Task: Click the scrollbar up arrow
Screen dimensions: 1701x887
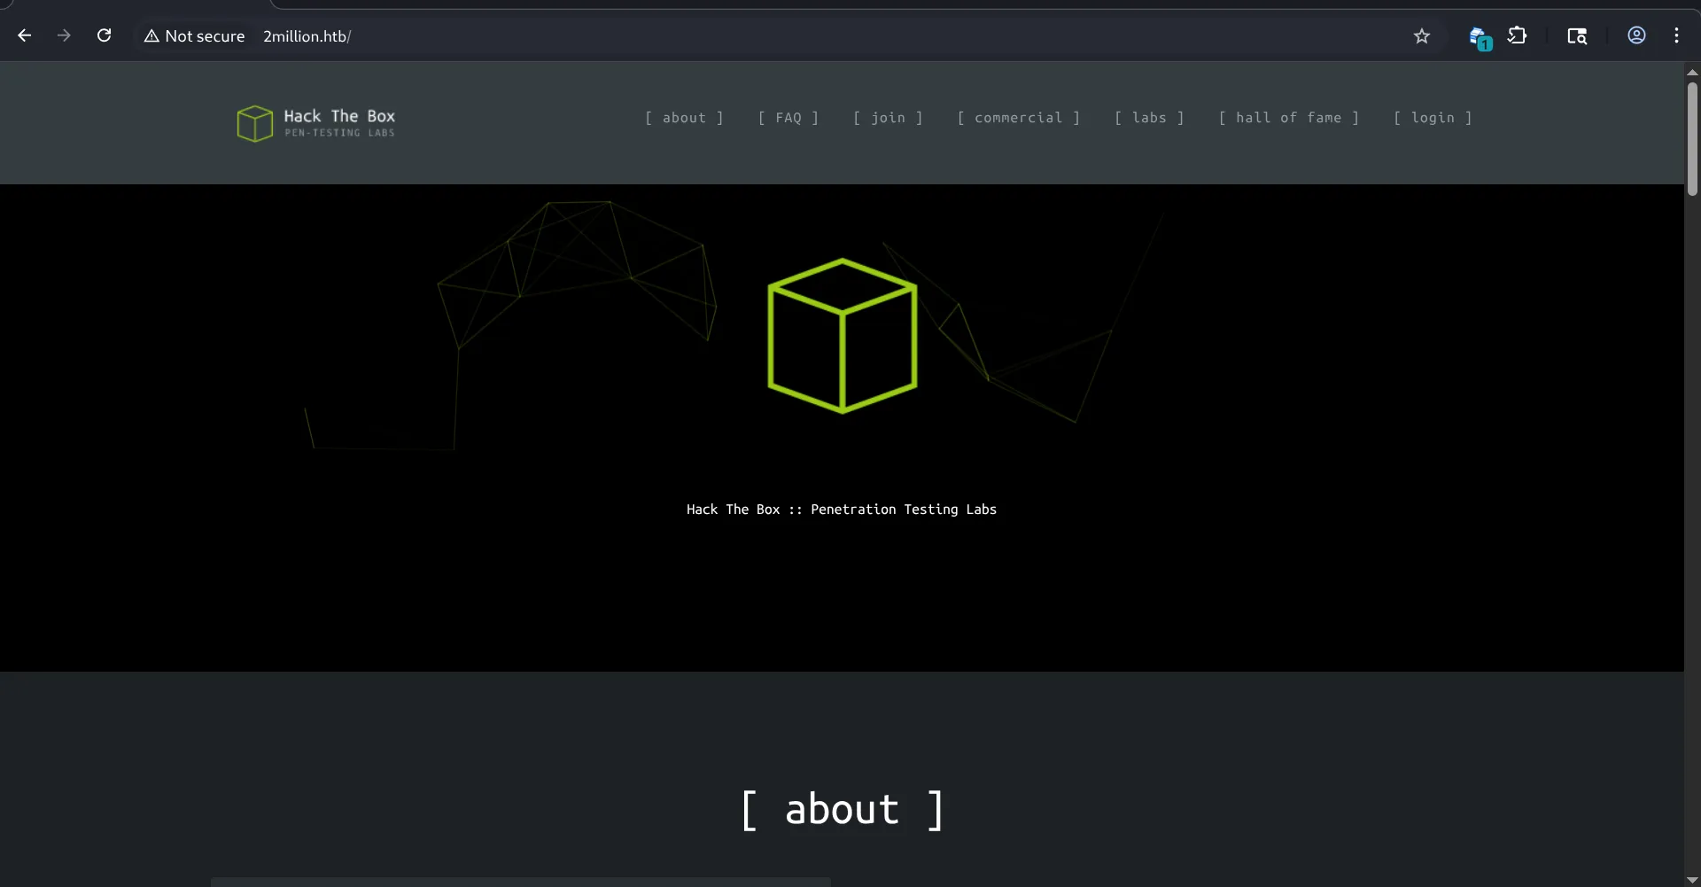Action: [x=1692, y=72]
